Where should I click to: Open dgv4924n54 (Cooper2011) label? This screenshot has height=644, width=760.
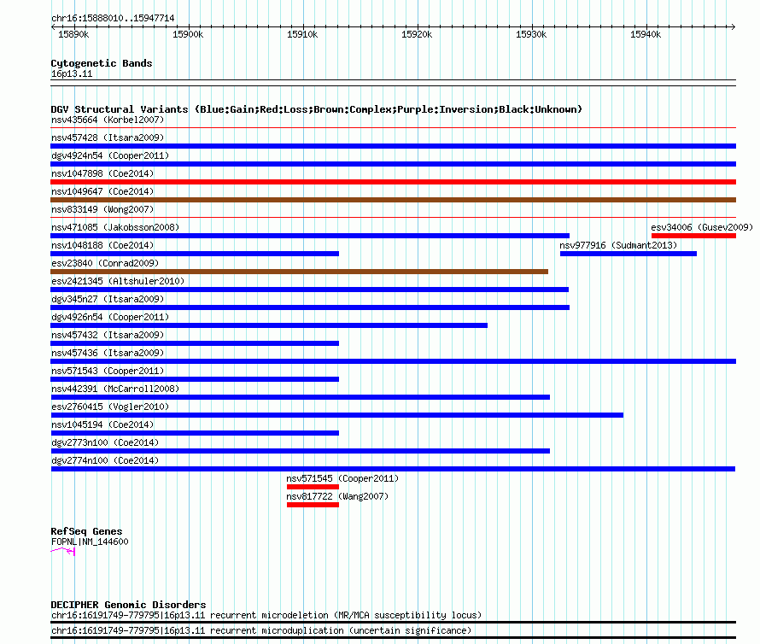click(110, 155)
